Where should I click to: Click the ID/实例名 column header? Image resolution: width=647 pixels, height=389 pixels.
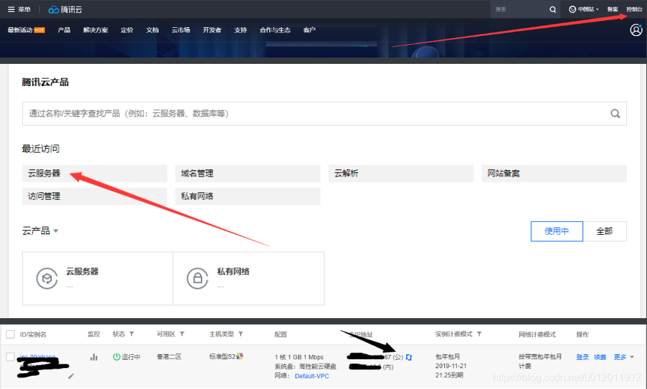point(33,335)
